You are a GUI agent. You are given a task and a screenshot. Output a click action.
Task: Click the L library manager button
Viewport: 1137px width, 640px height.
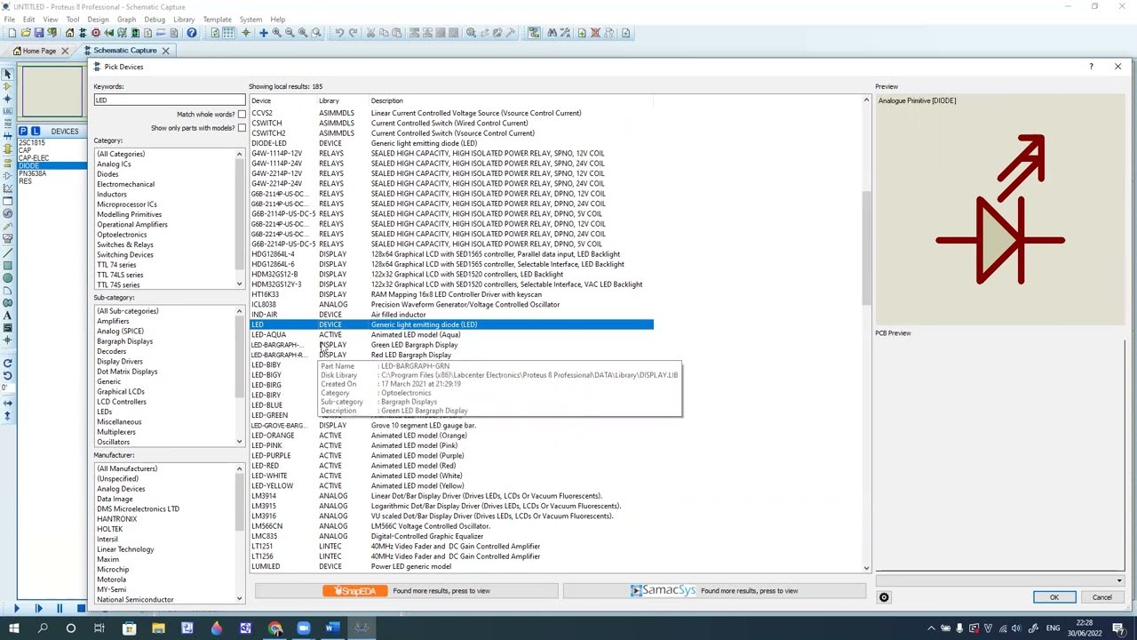[x=36, y=131]
